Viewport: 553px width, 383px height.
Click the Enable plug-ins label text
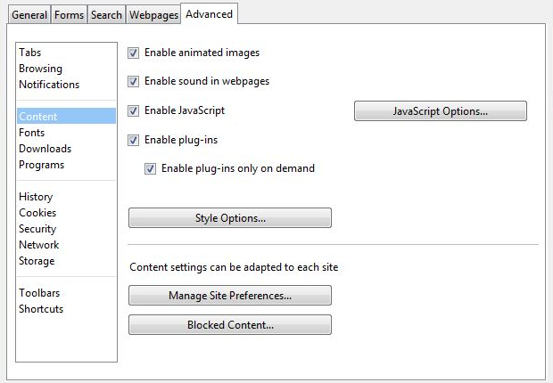[181, 140]
